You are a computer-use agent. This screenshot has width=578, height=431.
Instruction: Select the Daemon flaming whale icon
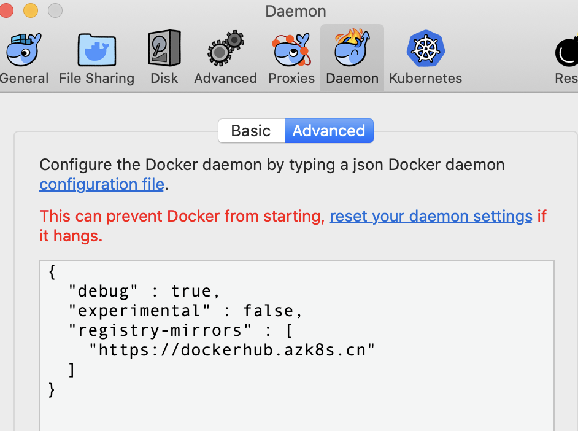[352, 49]
